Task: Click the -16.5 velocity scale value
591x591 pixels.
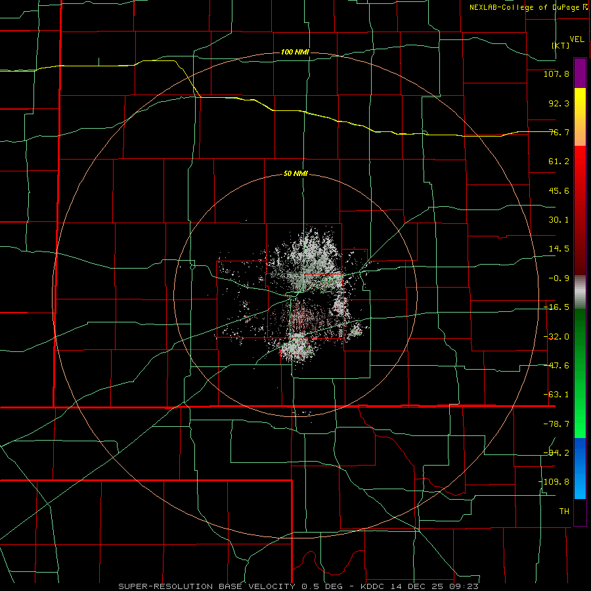Action: [556, 307]
